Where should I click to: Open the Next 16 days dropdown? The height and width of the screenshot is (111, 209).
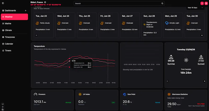click(195, 8)
